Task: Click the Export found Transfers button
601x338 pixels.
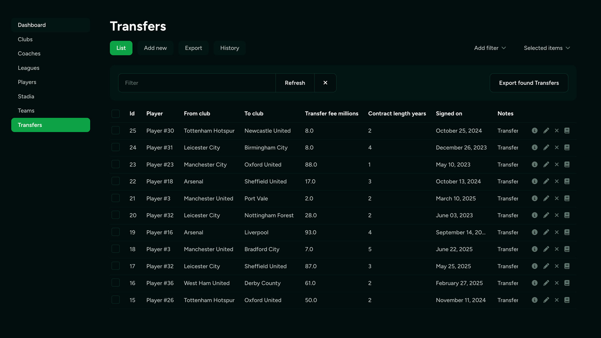Action: (529, 83)
